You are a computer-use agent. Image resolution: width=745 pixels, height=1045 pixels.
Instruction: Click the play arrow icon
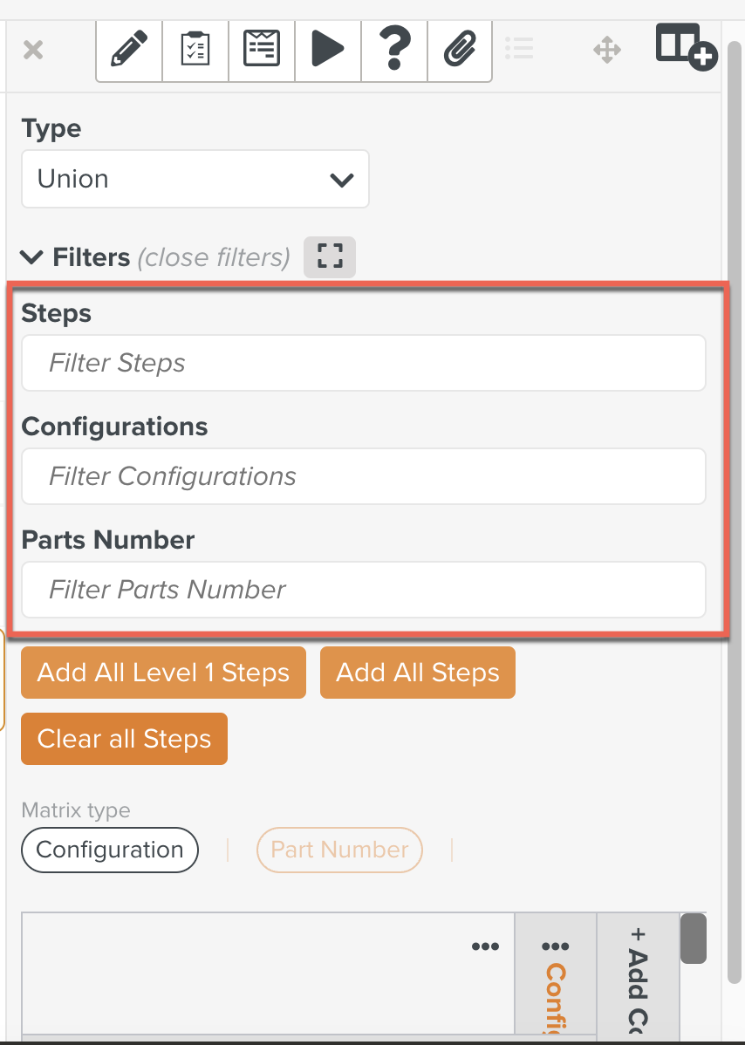click(327, 50)
